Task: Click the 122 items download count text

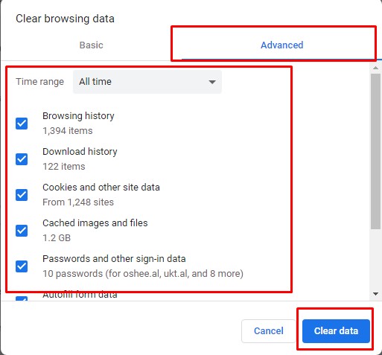Action: pos(64,166)
